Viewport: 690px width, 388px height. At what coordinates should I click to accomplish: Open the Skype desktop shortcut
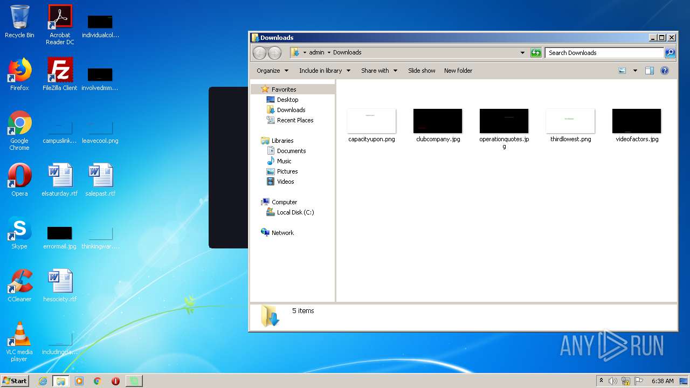click(x=19, y=233)
